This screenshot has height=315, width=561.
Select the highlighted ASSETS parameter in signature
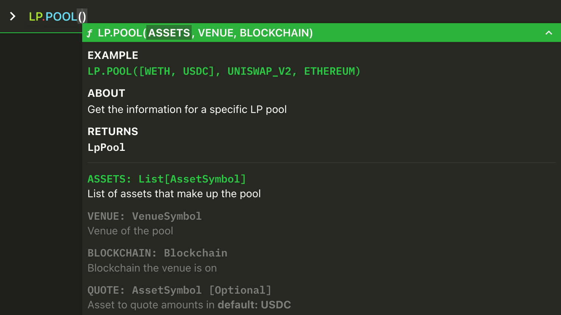tap(169, 33)
